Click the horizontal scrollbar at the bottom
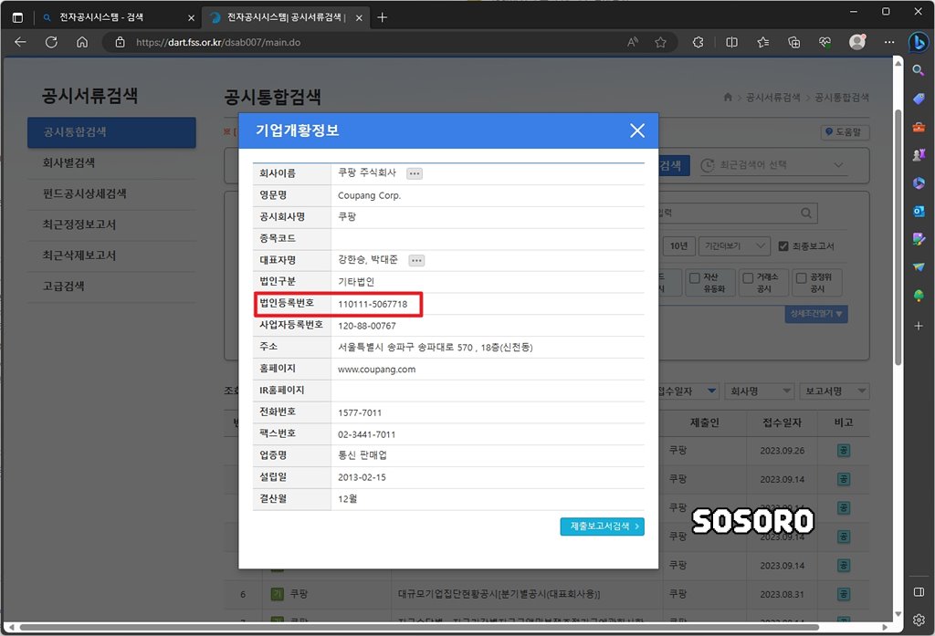This screenshot has height=636, width=935. tap(419, 627)
